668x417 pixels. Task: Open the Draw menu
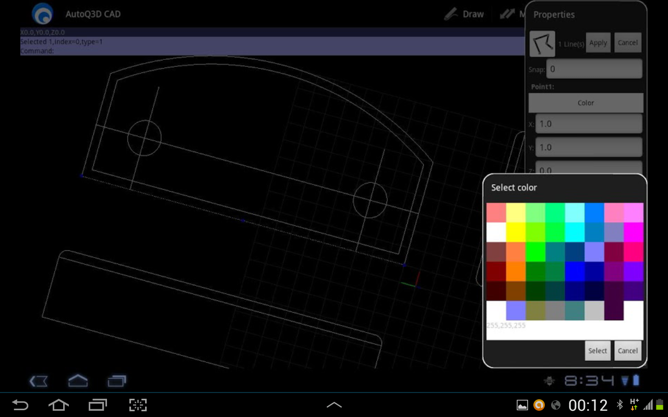coord(464,14)
